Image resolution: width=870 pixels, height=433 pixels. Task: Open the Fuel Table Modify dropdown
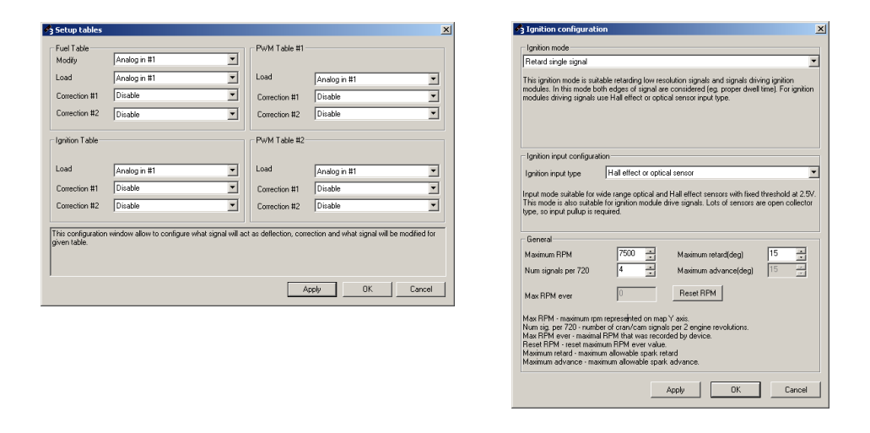(232, 61)
